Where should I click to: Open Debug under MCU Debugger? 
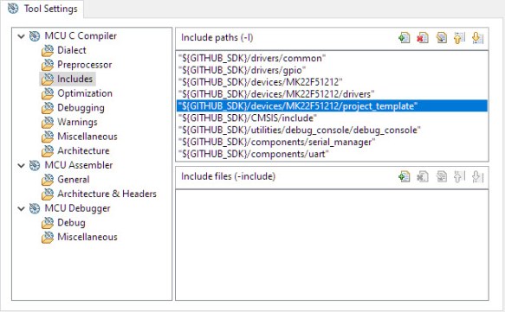click(71, 223)
